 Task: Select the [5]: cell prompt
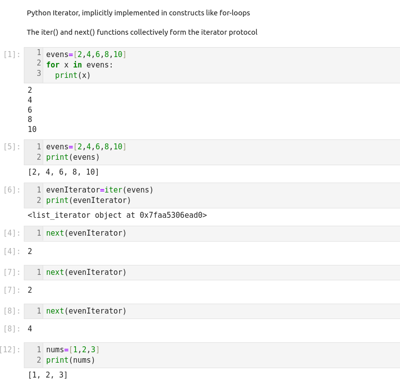click(12, 147)
